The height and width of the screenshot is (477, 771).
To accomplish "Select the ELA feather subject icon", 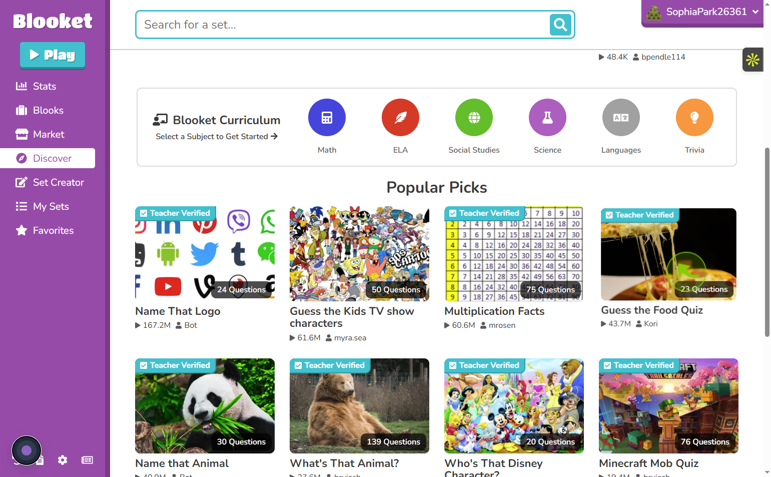I will point(400,118).
